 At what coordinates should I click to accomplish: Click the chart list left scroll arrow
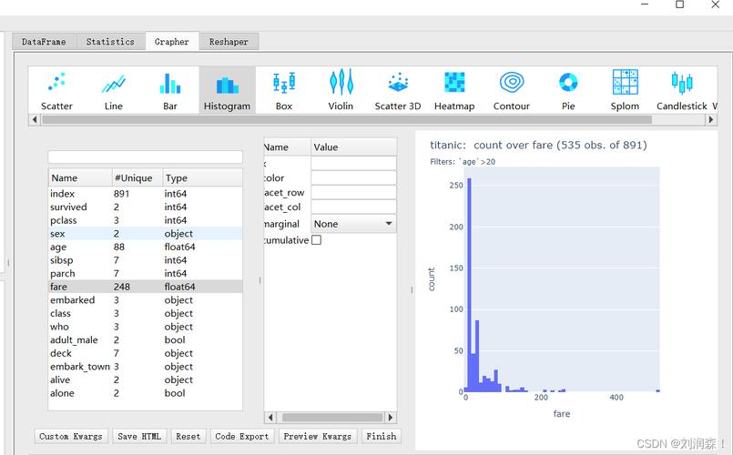point(34,119)
